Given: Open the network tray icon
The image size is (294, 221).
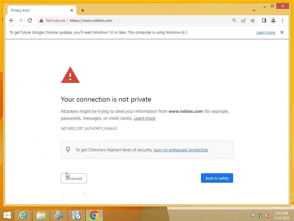Looking at the screenshot, I should [260, 215].
